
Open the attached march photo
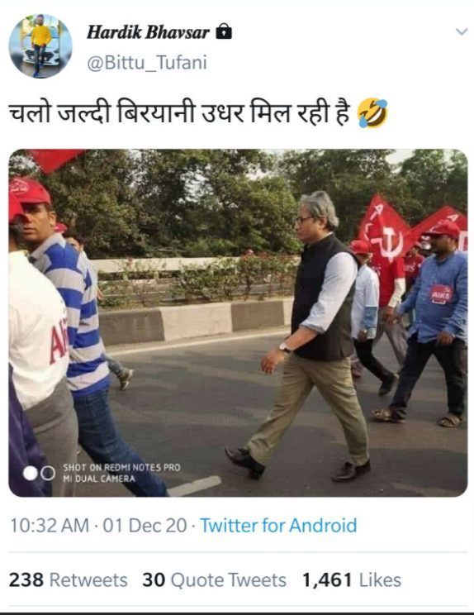tap(238, 323)
